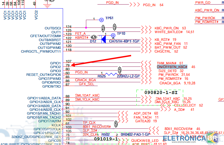Click the WHITE_BATLED# net label

pyautogui.click(x=168, y=32)
